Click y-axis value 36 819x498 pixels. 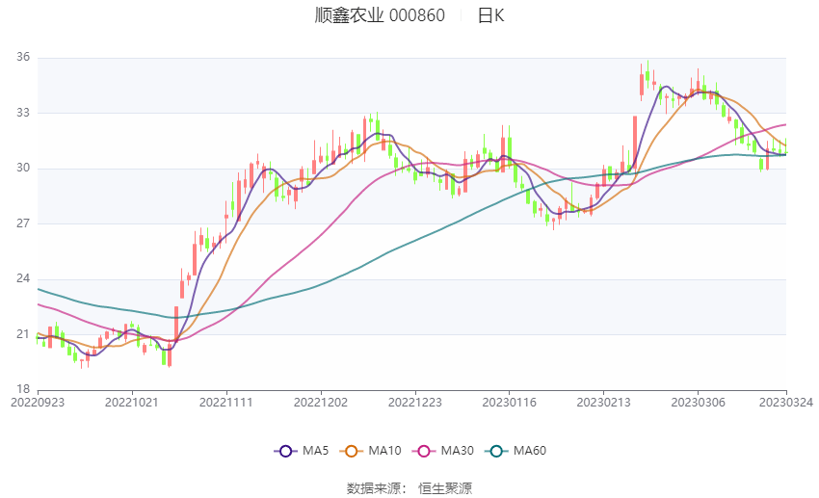pos(23,57)
